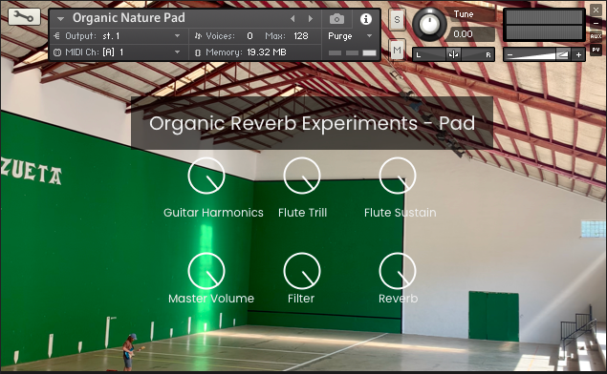
Task: Click the pan center marker icon
Action: [454, 54]
